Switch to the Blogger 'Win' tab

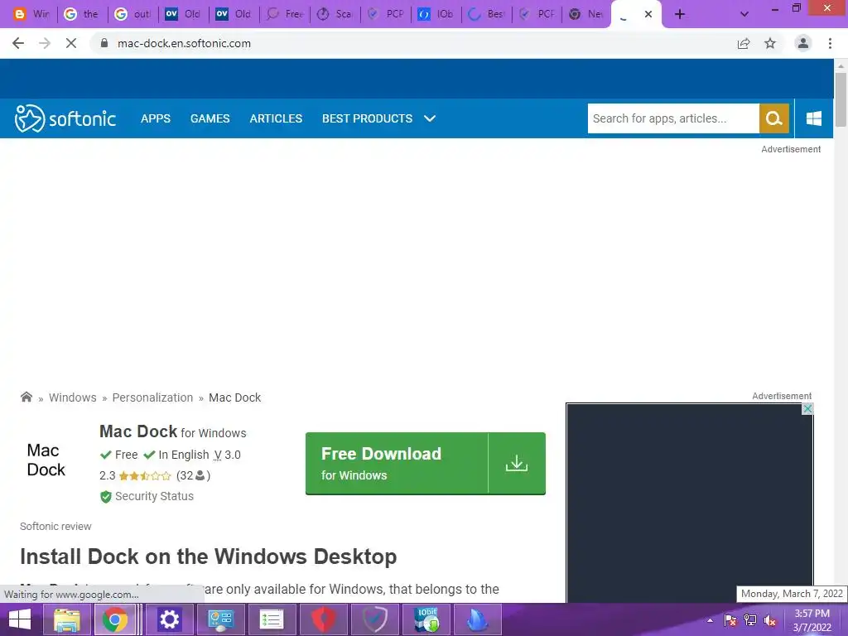click(31, 14)
